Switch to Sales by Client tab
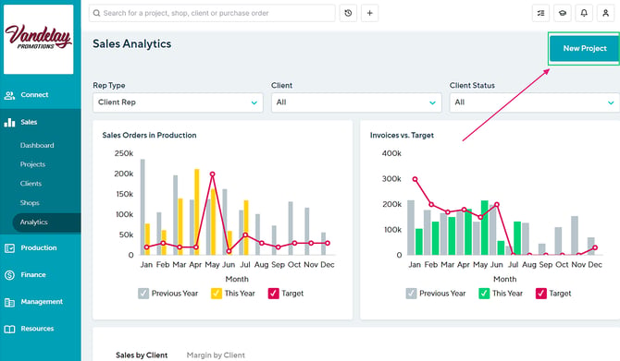The image size is (620, 361). 142,355
